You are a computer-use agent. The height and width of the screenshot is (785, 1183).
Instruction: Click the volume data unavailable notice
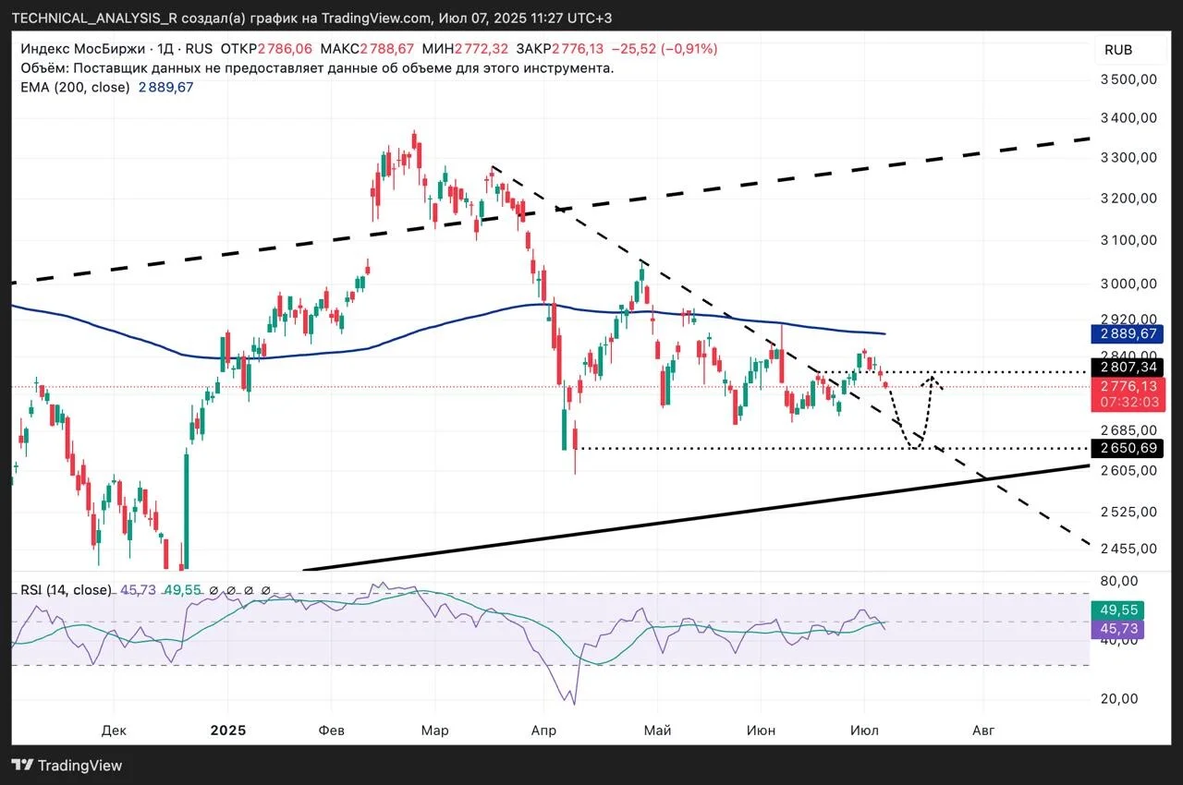[316, 68]
